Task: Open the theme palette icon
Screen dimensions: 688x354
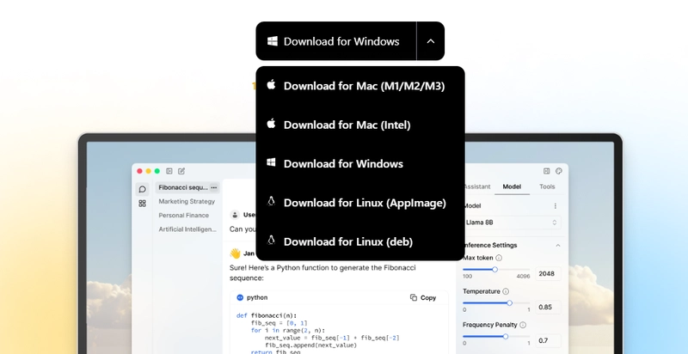Action: point(558,171)
